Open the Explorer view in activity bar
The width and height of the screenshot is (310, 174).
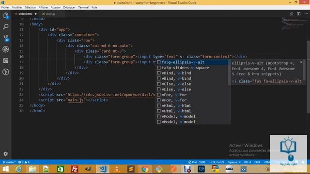6,16
